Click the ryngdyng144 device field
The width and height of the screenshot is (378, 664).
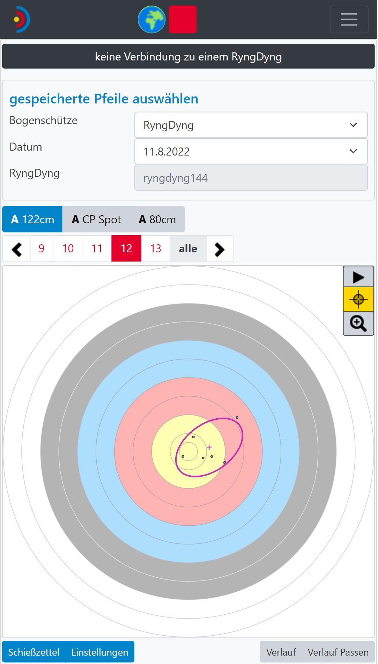tap(251, 178)
